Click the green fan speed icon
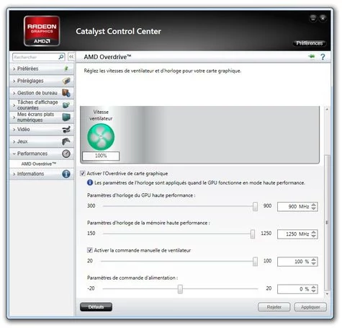Screen dimensions: 342x328 [x=101, y=137]
